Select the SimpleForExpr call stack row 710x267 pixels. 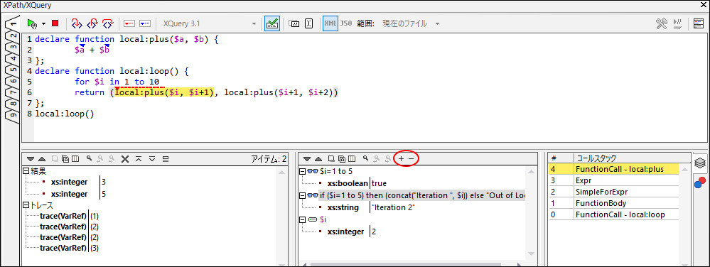(613, 192)
